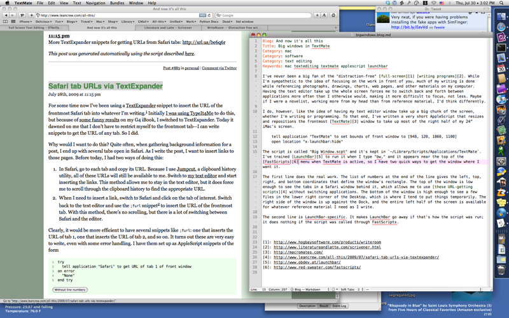
Task: Toggle code display Without line numbers
Action: tap(70, 290)
